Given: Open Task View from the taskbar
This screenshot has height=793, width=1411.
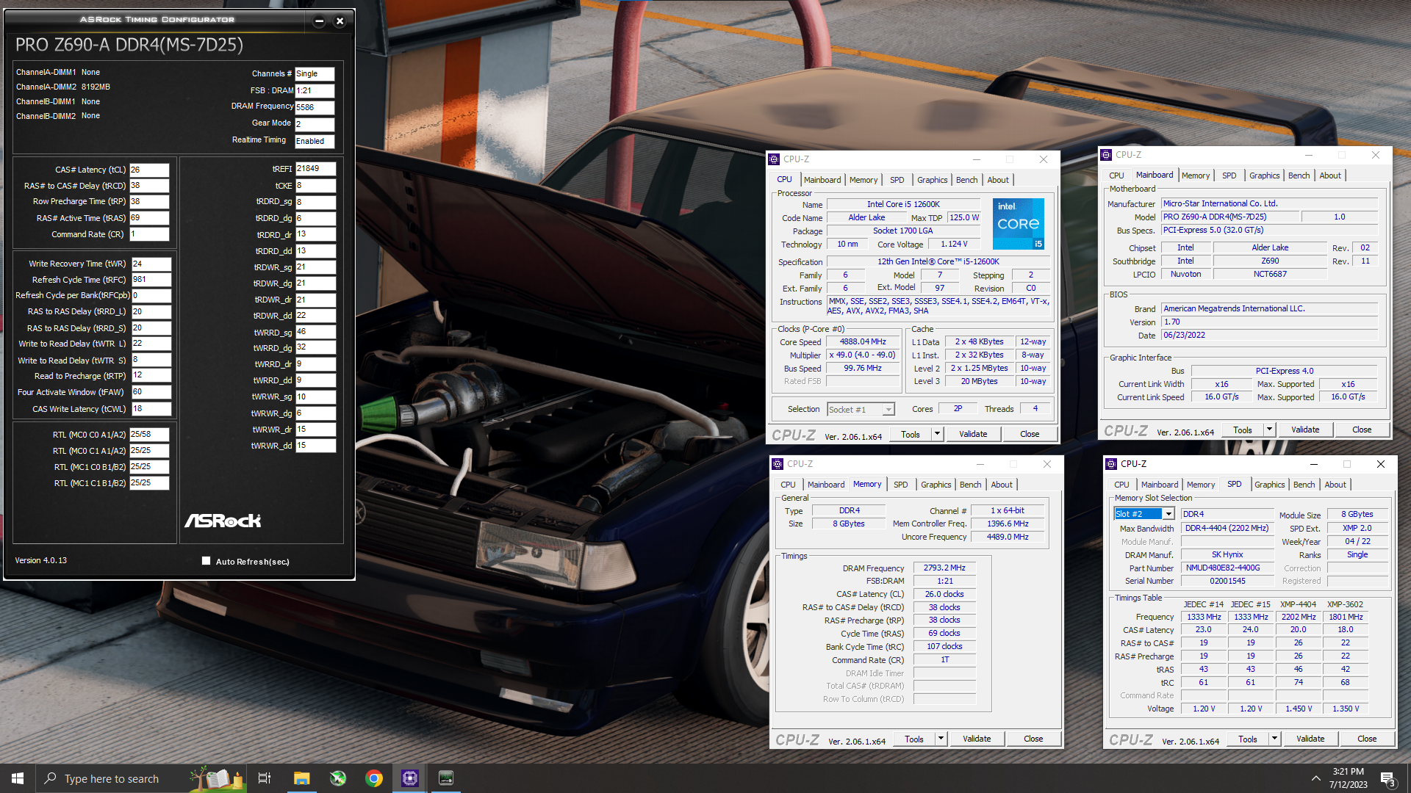Looking at the screenshot, I should tap(265, 778).
